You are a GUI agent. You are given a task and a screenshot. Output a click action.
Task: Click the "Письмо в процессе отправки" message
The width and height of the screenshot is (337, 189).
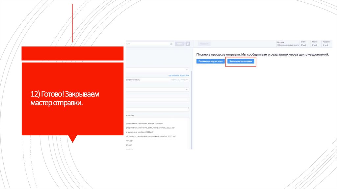pyautogui.click(x=262, y=55)
